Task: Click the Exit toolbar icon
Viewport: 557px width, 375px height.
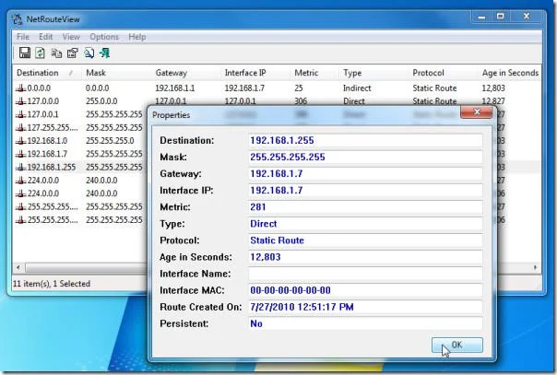Action: (x=105, y=53)
